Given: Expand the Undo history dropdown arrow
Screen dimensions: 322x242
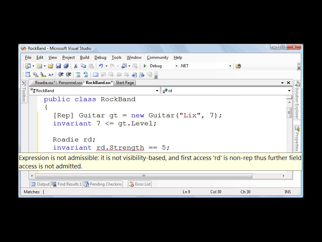Looking at the screenshot, I should click(x=106, y=66).
